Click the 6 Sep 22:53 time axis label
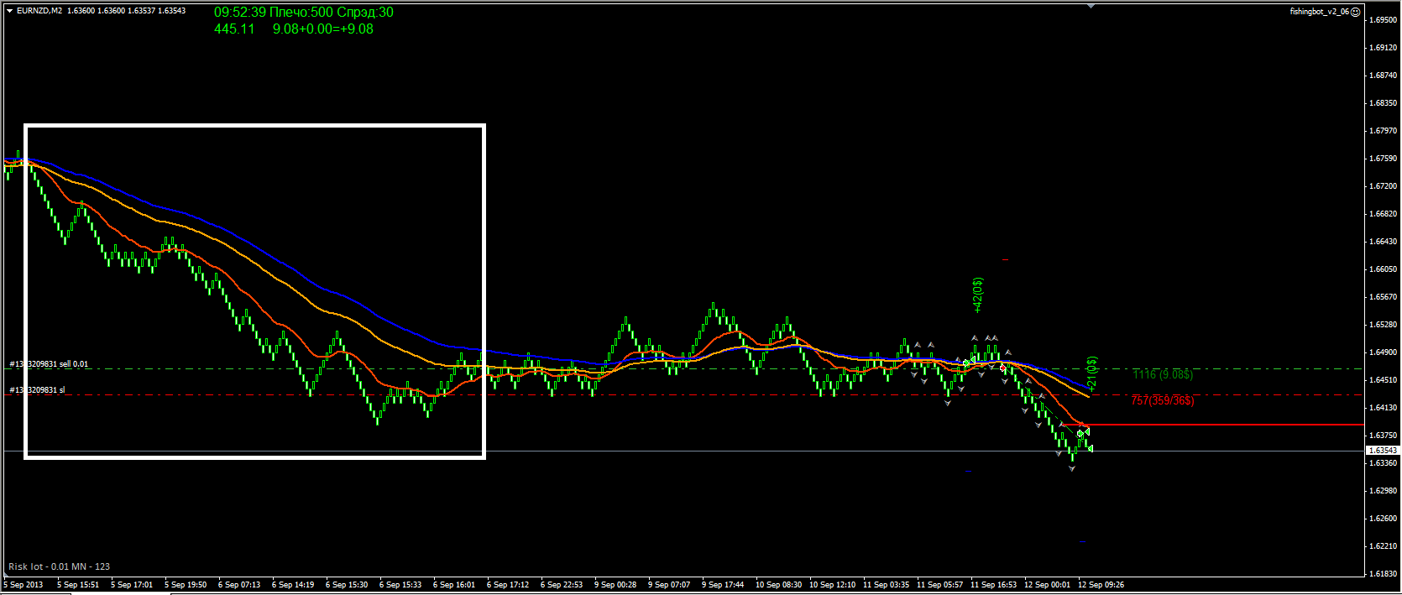Image resolution: width=1402 pixels, height=595 pixels. tap(562, 584)
